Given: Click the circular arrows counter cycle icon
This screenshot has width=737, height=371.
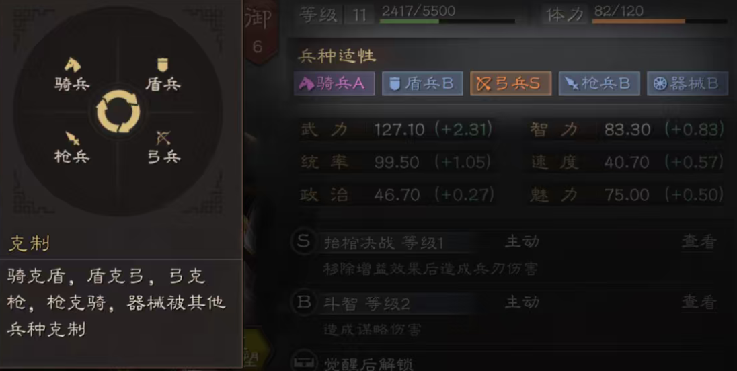Looking at the screenshot, I should [118, 112].
